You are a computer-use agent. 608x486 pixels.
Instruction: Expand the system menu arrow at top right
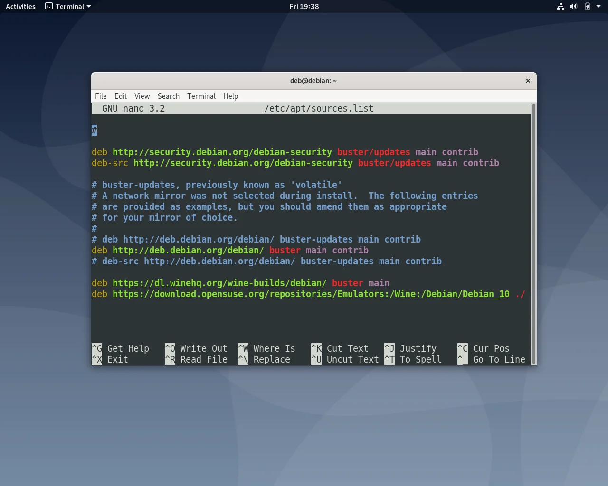[x=598, y=7]
